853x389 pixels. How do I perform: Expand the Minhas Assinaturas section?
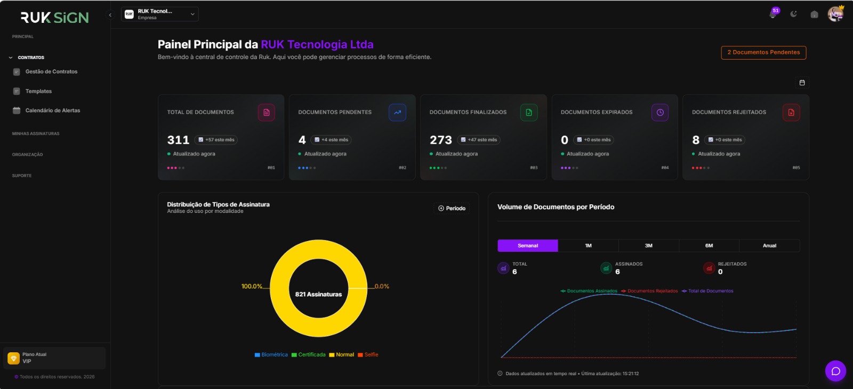[36, 134]
